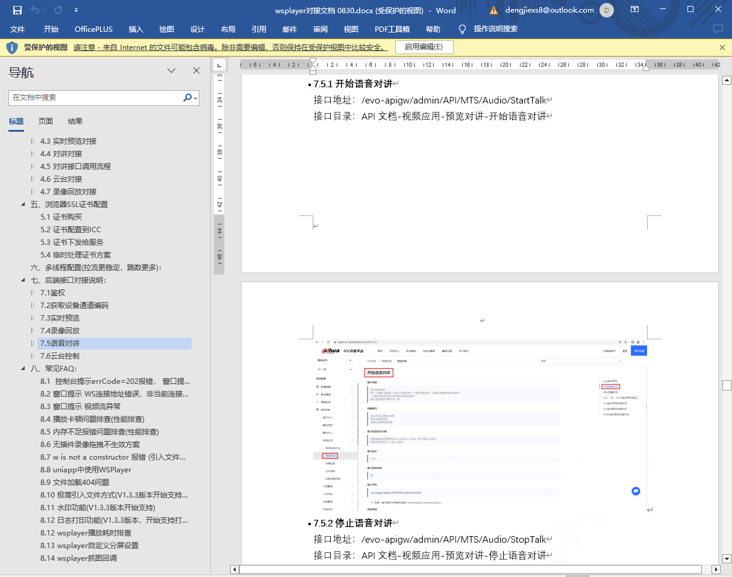732x577 pixels.
Task: Click the search magnifier in navigation pane
Action: click(188, 97)
